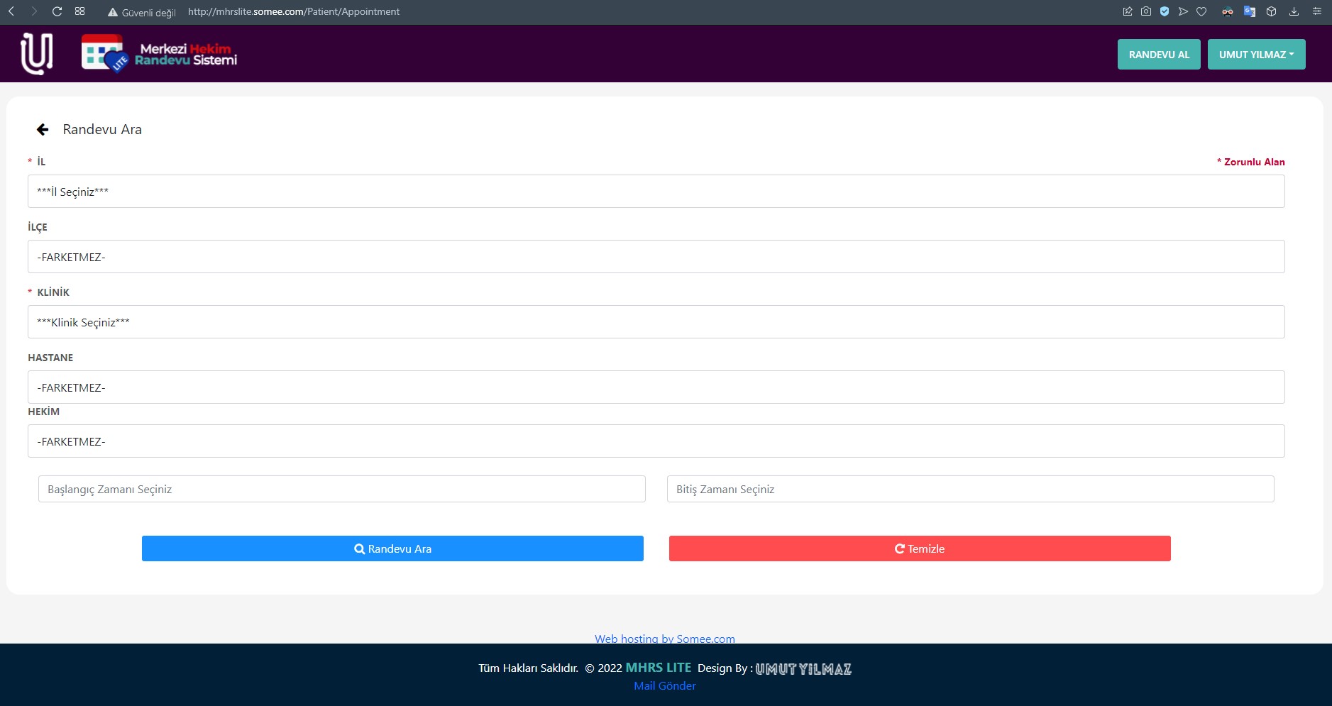
Task: Click the Merkezi Hekim Randevu Sistemi logo
Action: [160, 54]
